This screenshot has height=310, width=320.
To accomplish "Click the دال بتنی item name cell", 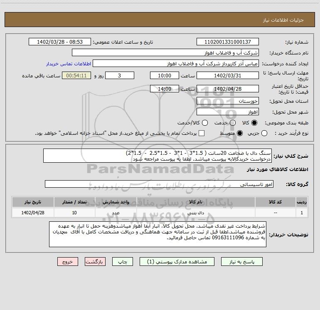I will (x=196, y=213).
